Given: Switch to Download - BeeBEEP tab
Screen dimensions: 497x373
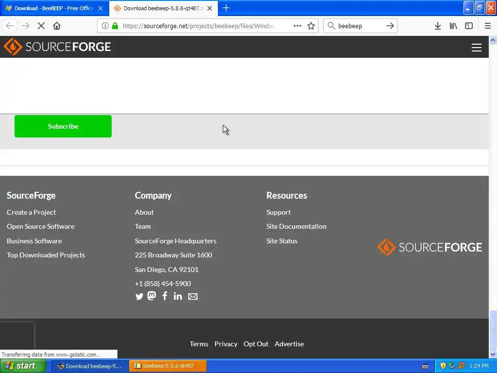Looking at the screenshot, I should 54,8.
